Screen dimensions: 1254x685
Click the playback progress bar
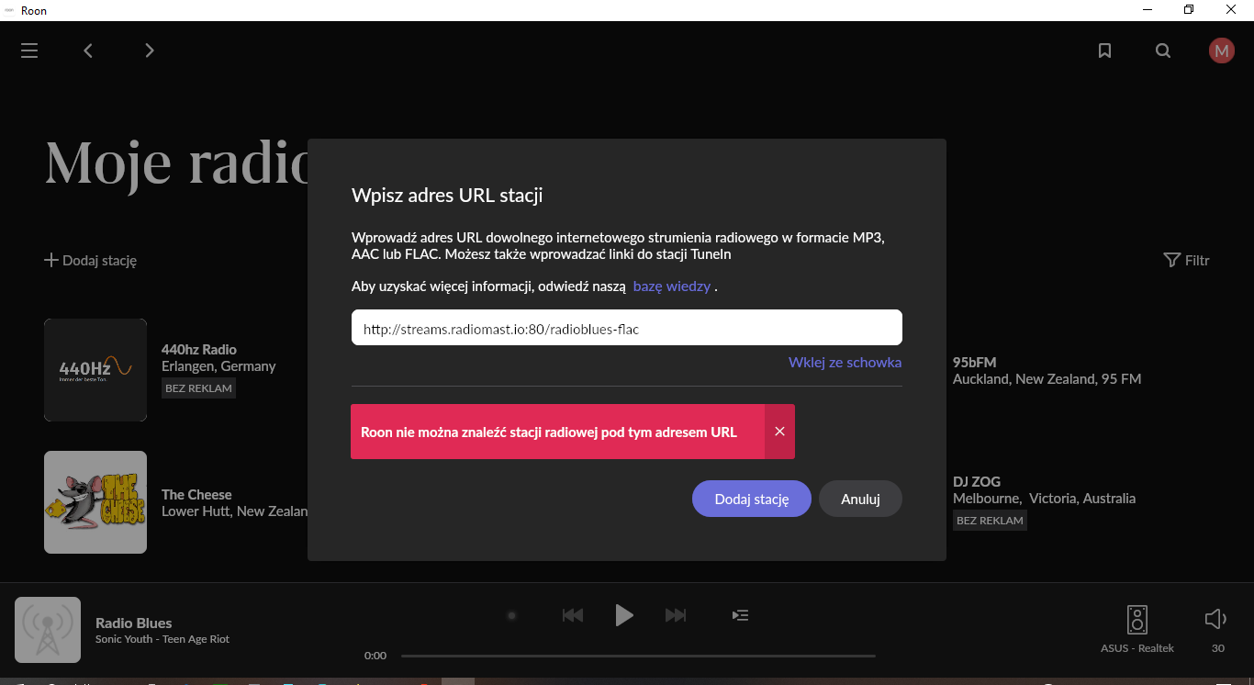point(638,656)
